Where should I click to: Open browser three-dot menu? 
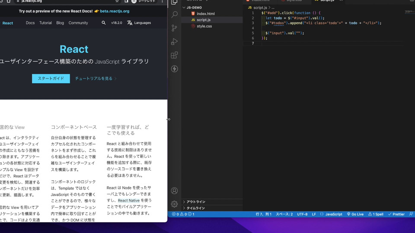(162, 1)
